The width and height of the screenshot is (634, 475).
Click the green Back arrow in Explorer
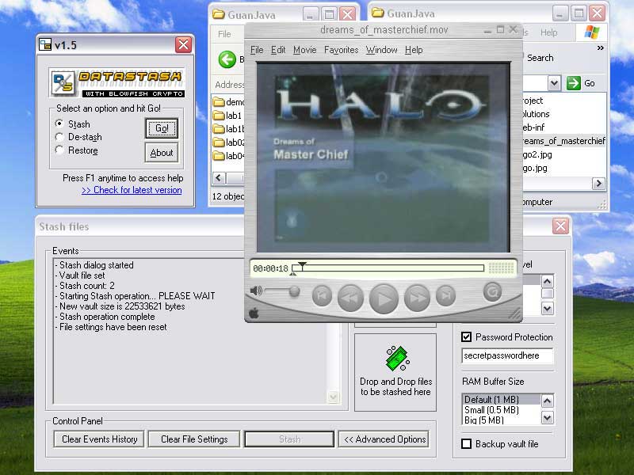[227, 59]
